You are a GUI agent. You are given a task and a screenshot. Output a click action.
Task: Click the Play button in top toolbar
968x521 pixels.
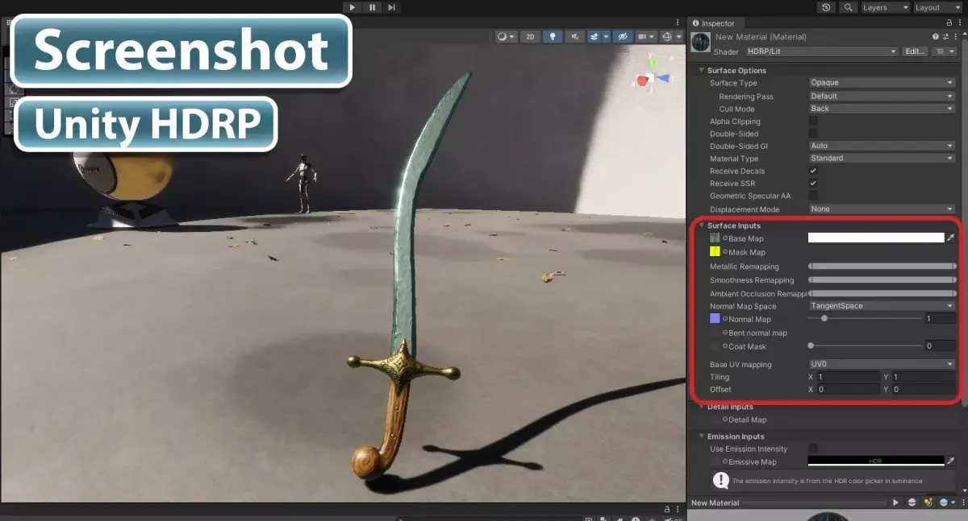tap(352, 7)
